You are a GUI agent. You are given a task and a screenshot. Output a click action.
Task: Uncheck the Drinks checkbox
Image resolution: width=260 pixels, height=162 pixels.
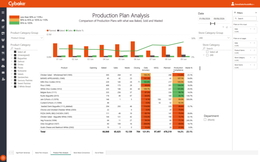click(15, 65)
